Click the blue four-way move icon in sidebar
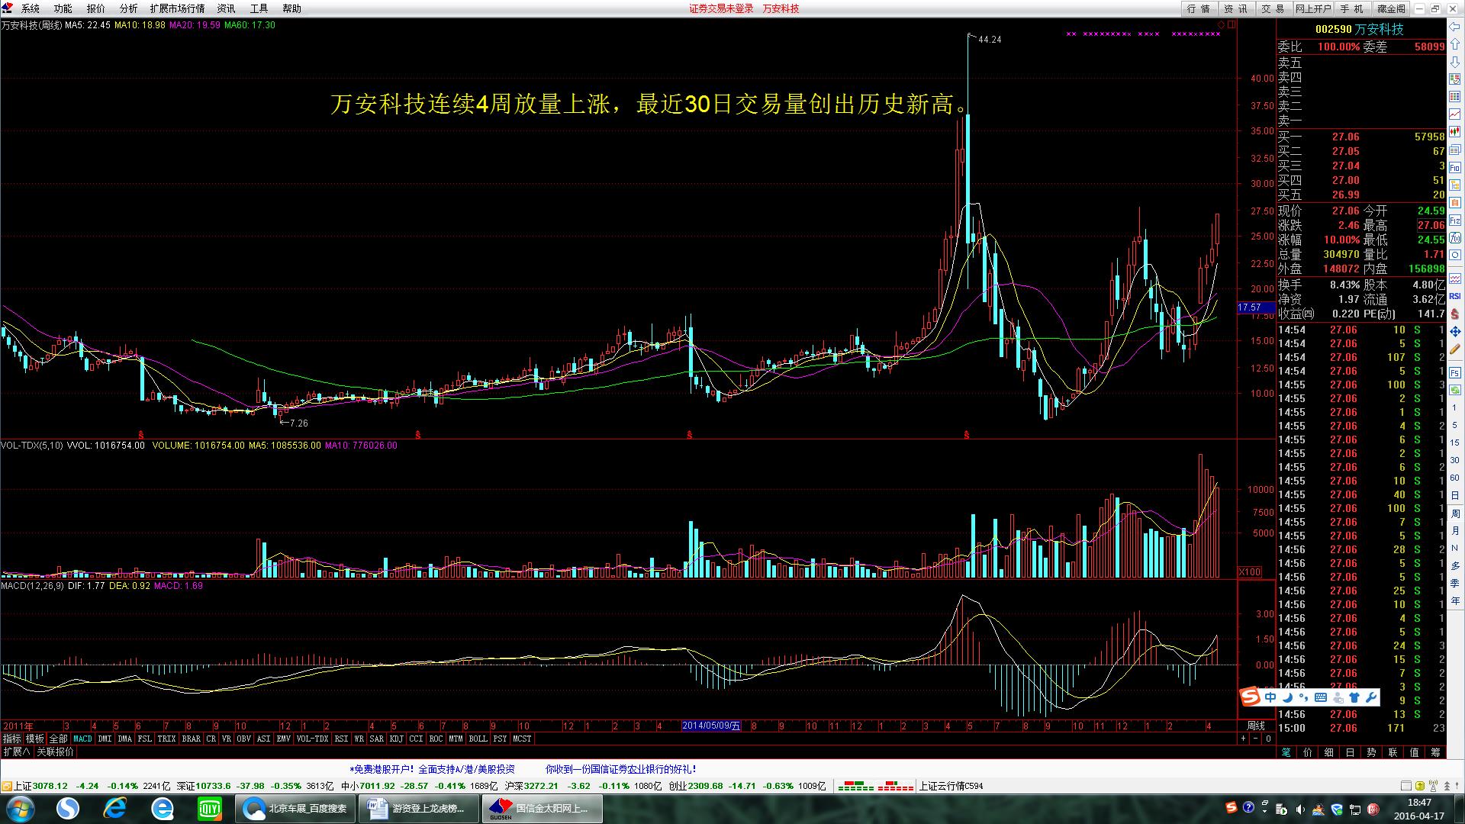 tap(1455, 332)
